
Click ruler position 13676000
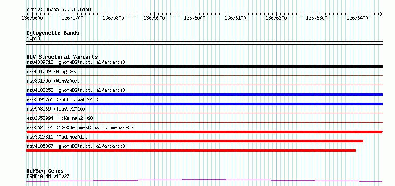[195, 18]
